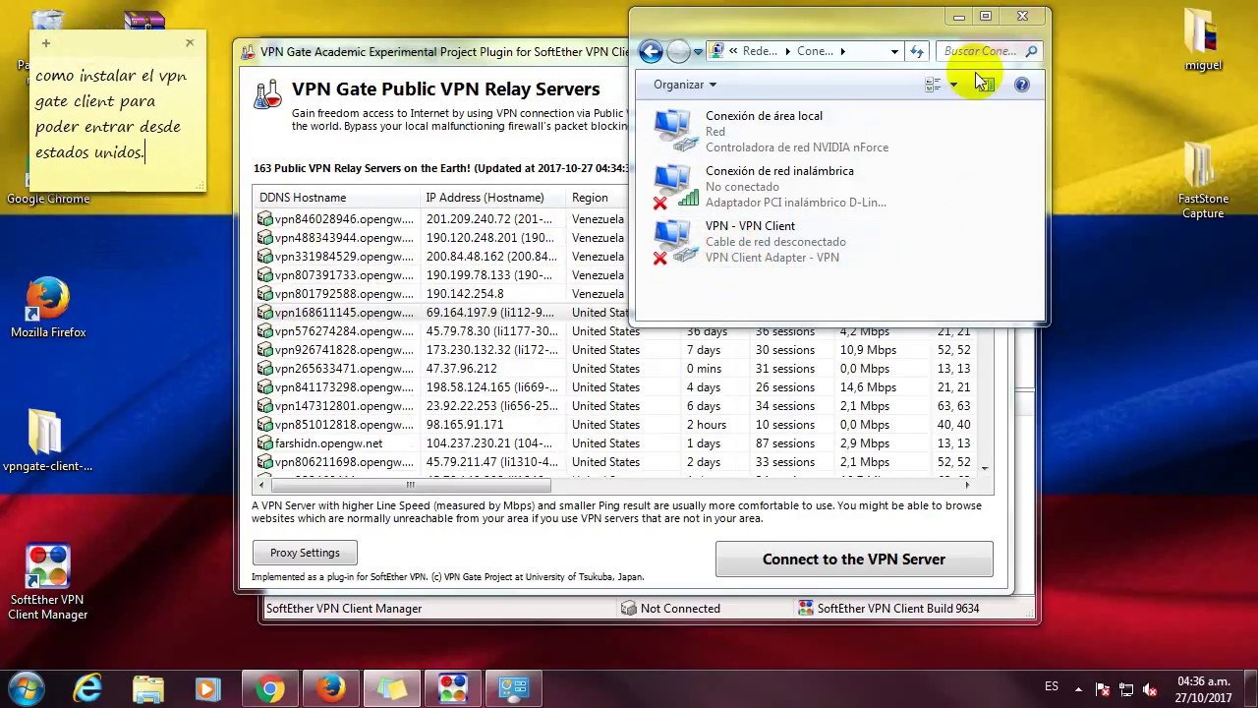
Task: Select server vpn841173298.opengw row
Action: coord(616,387)
